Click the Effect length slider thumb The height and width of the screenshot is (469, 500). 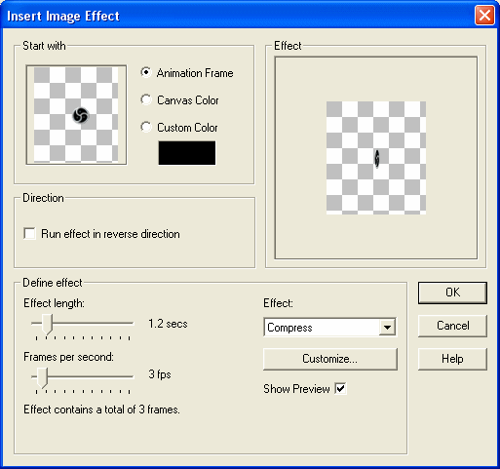pyautogui.click(x=48, y=324)
